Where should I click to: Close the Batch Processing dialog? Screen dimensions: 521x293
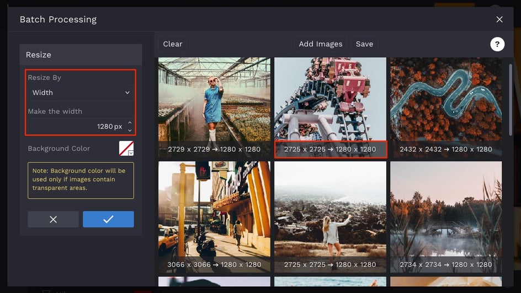point(499,20)
